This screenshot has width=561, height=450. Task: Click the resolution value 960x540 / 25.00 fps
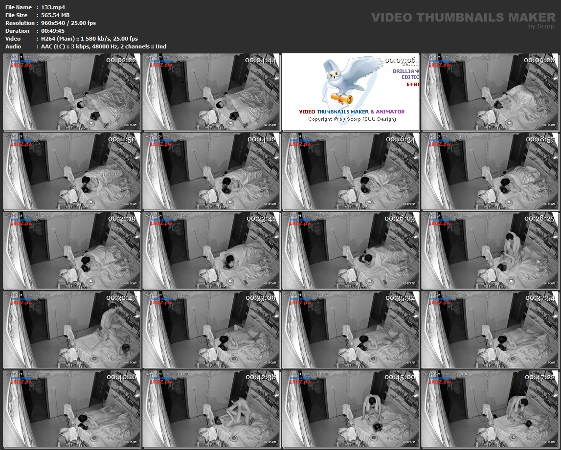click(68, 23)
